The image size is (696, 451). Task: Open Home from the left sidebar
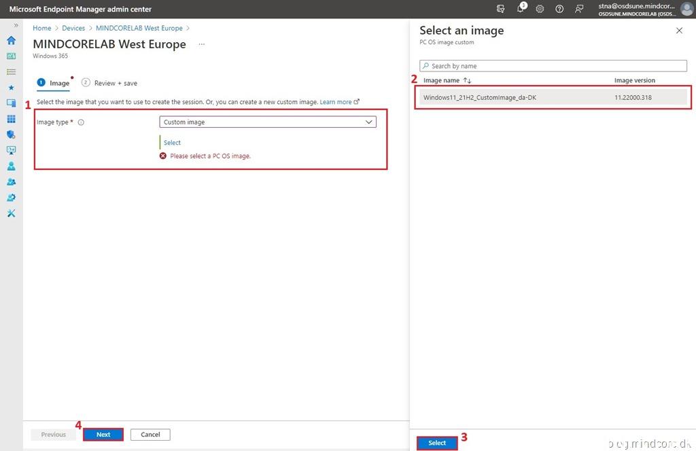pos(11,40)
